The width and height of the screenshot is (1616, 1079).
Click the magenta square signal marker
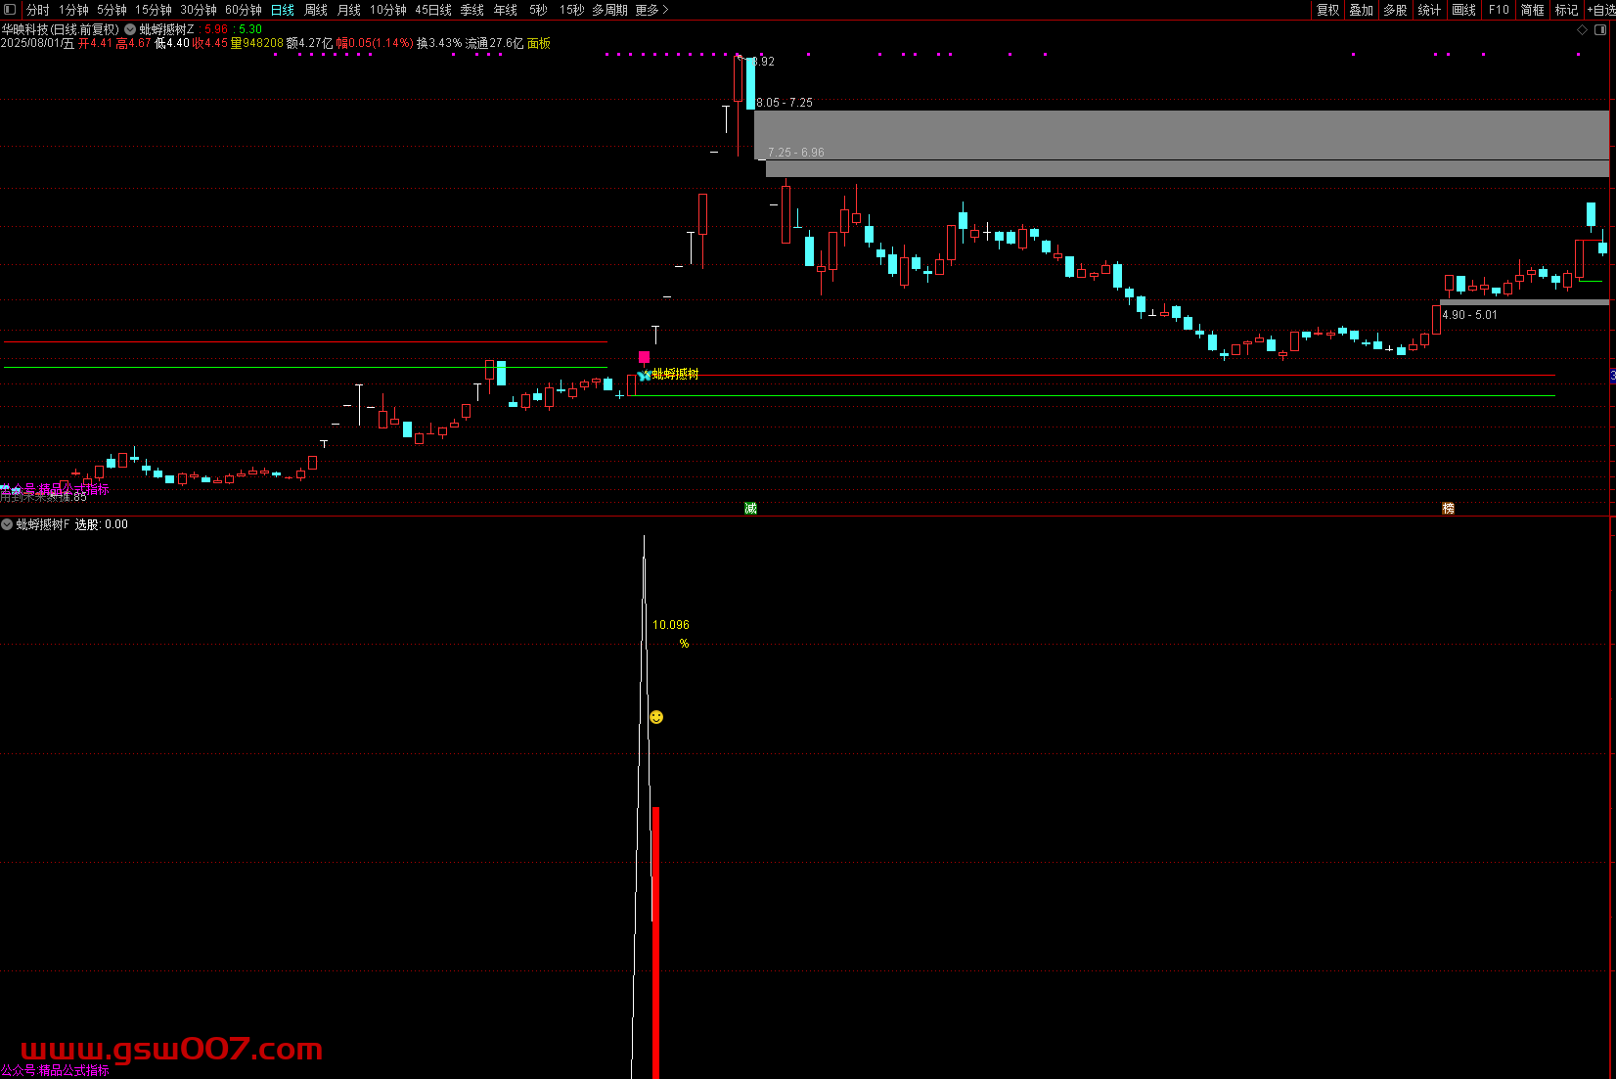[644, 357]
